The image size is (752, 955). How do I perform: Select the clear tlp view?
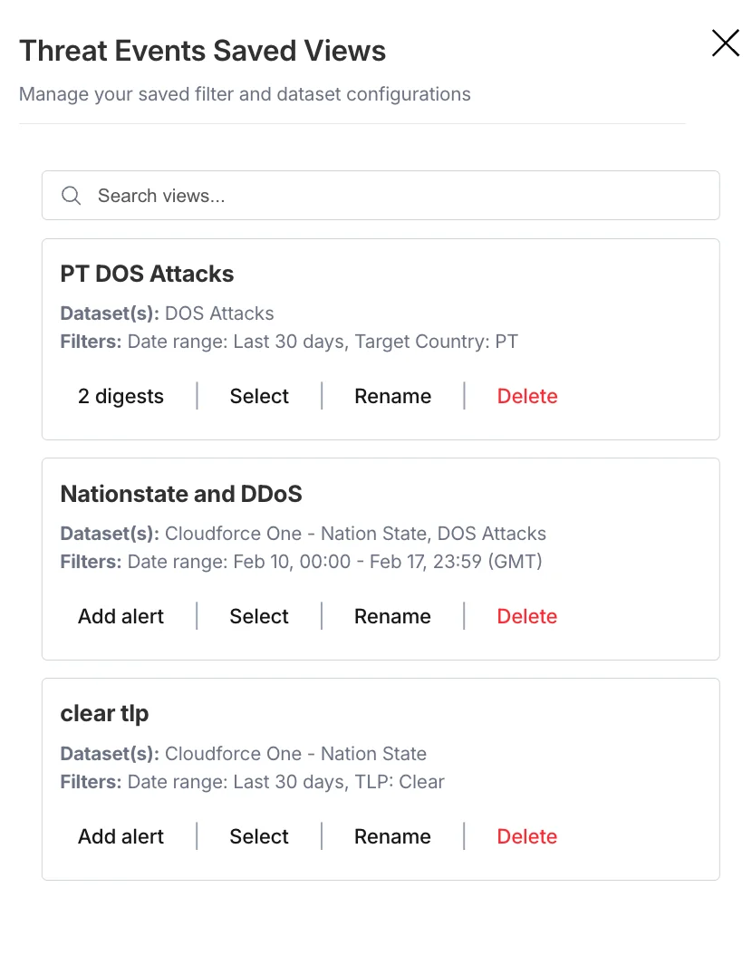pos(258,836)
